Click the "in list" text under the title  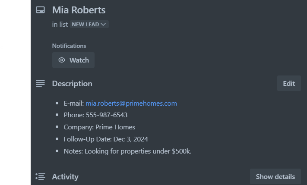[60, 25]
